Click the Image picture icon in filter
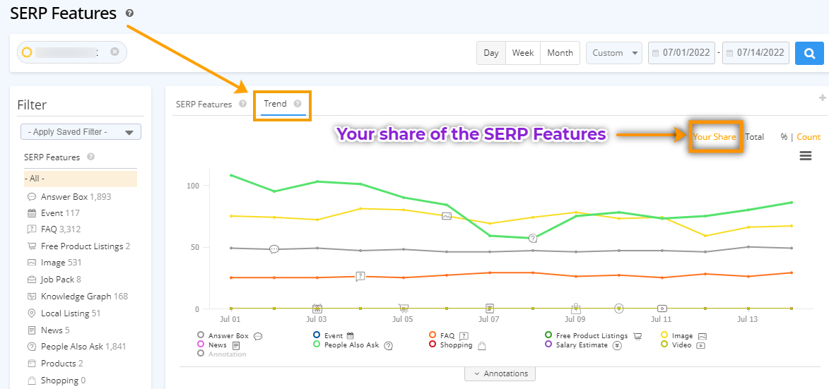 coord(32,263)
